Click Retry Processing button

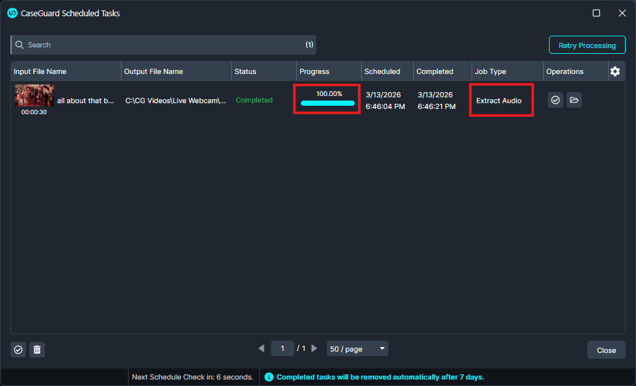click(587, 45)
